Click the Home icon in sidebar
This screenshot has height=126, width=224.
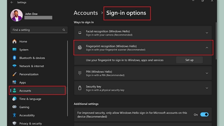coord(15,41)
